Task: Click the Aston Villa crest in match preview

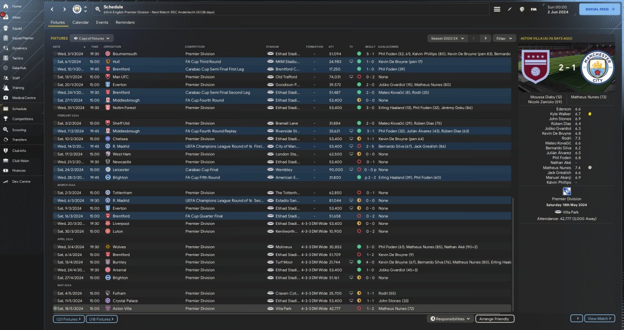Action: (535, 68)
